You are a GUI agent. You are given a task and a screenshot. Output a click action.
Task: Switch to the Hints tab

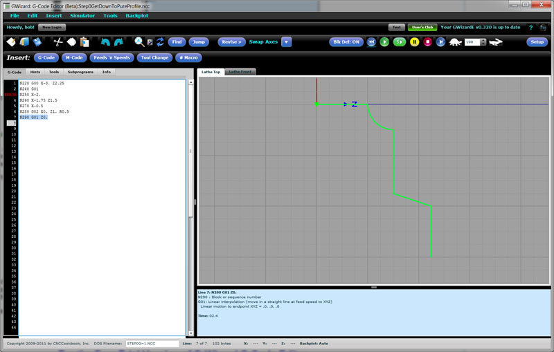pyautogui.click(x=35, y=72)
